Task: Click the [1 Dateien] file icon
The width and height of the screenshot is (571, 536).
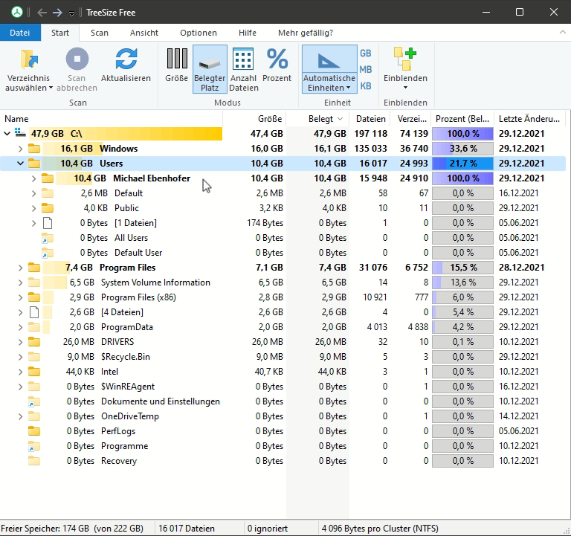Action: click(x=48, y=223)
